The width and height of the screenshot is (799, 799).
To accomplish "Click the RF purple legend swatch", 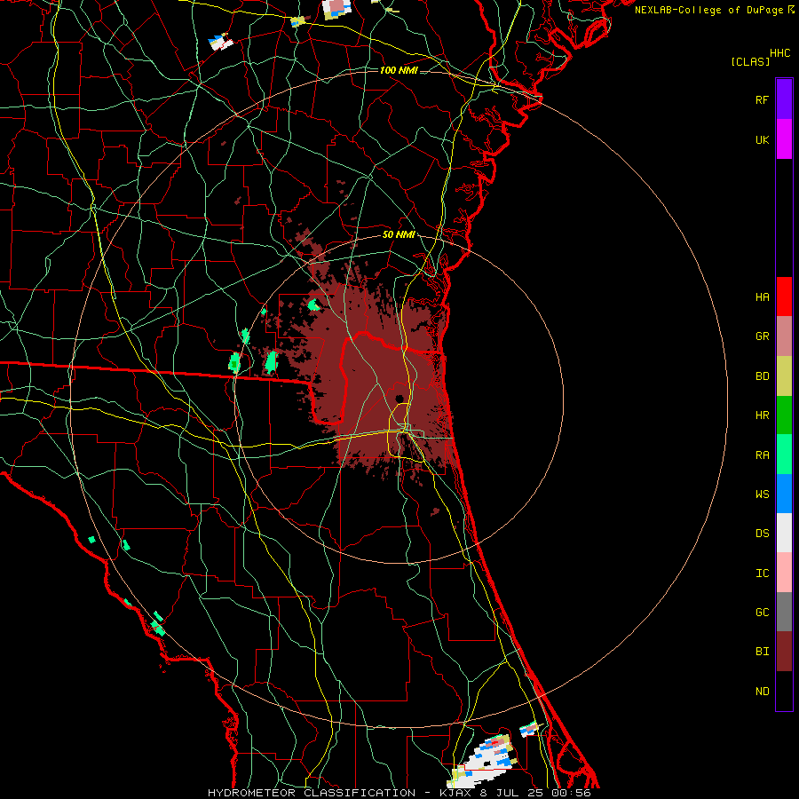I will (784, 99).
